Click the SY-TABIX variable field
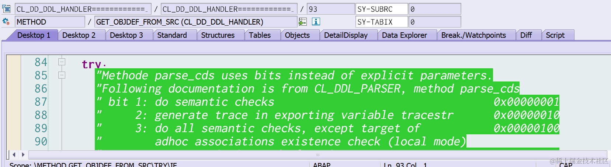 (382, 22)
